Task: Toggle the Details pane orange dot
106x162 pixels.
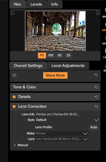Action: click(x=14, y=97)
